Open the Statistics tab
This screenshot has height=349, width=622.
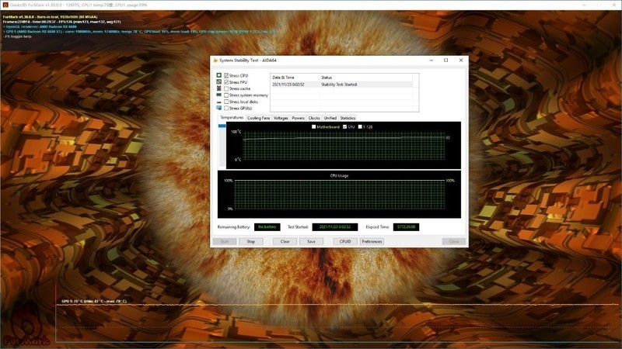(x=348, y=118)
